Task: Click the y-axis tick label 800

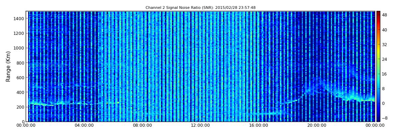Action: point(20,63)
